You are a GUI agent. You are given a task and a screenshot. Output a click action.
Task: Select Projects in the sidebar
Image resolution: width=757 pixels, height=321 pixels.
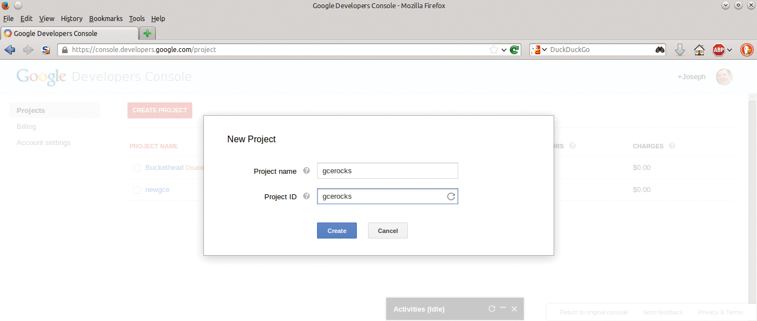click(x=55, y=110)
